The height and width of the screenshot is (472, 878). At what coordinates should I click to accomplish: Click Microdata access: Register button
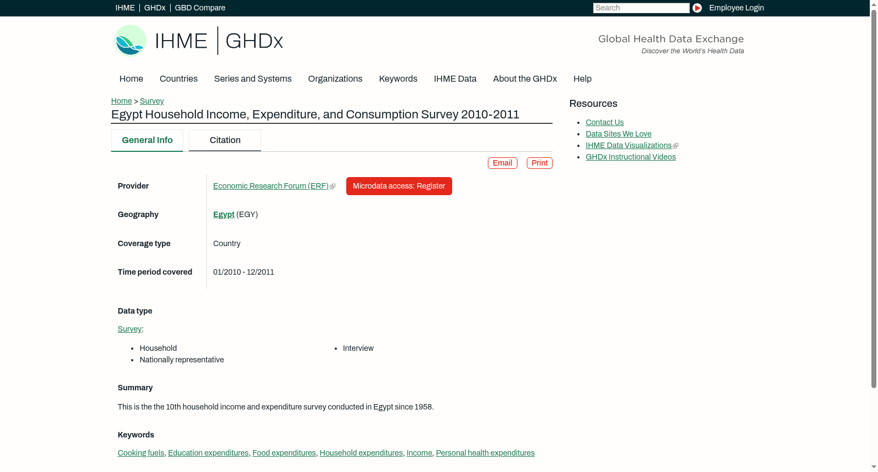coord(399,186)
